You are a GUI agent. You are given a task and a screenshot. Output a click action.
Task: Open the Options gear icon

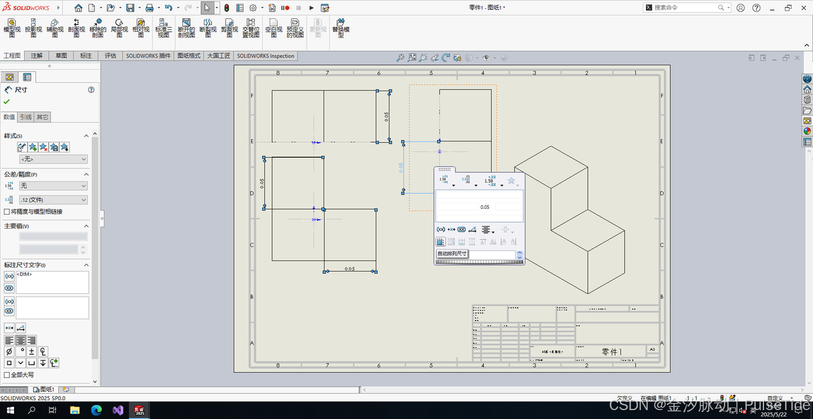[253, 8]
